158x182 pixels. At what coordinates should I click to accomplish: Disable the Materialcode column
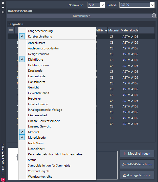[22, 138]
